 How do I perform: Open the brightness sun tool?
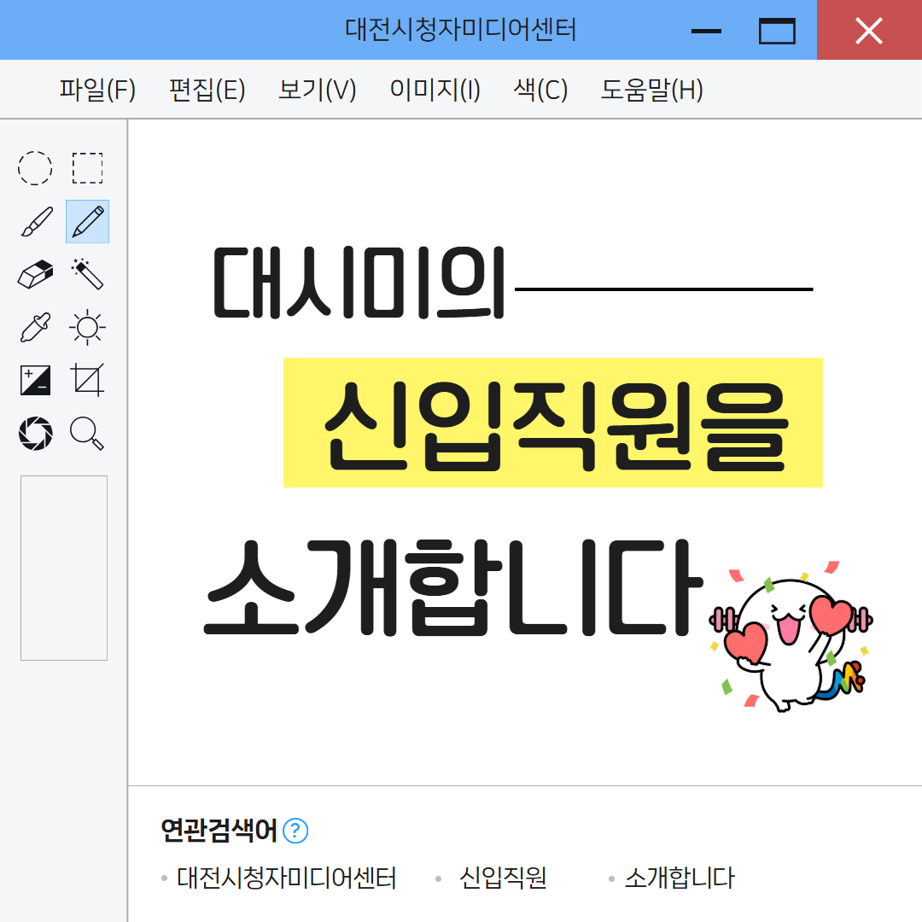coord(88,327)
